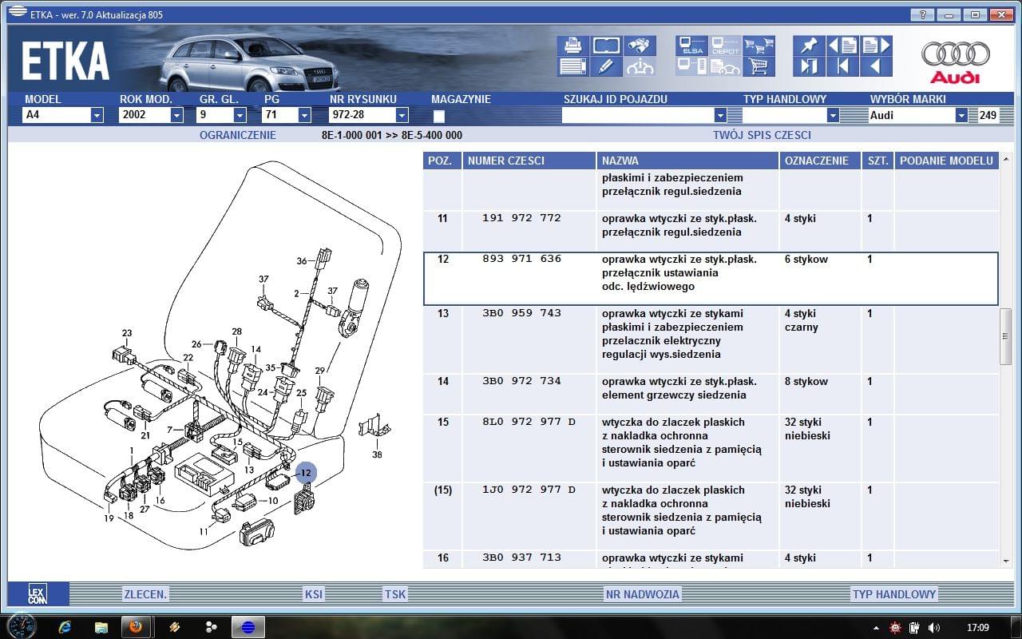This screenshot has width=1022, height=639.
Task: Click callout 38 in the seat diagram
Action: (x=377, y=454)
